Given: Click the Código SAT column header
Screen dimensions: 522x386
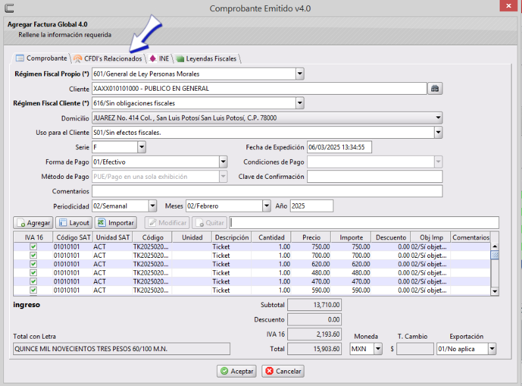Looking at the screenshot, I should pyautogui.click(x=73, y=237).
